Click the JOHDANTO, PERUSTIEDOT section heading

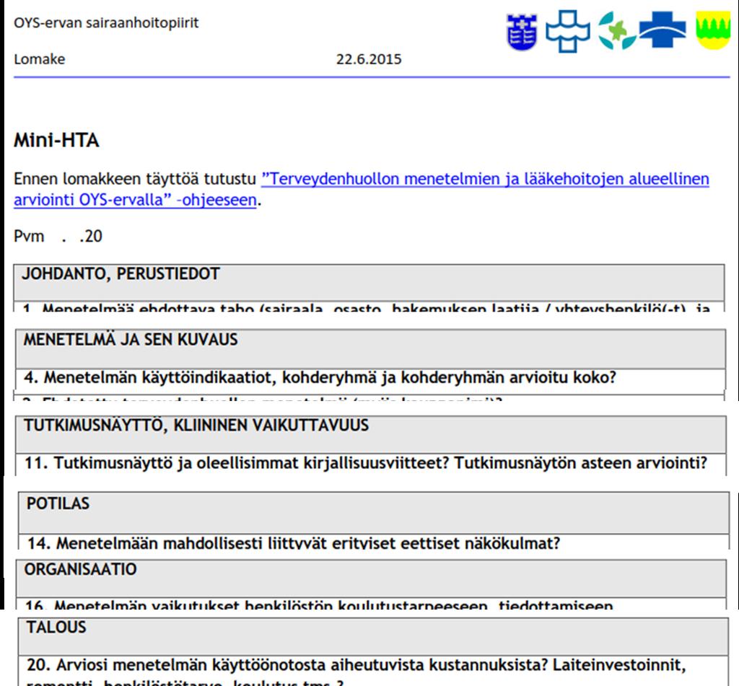click(x=121, y=273)
